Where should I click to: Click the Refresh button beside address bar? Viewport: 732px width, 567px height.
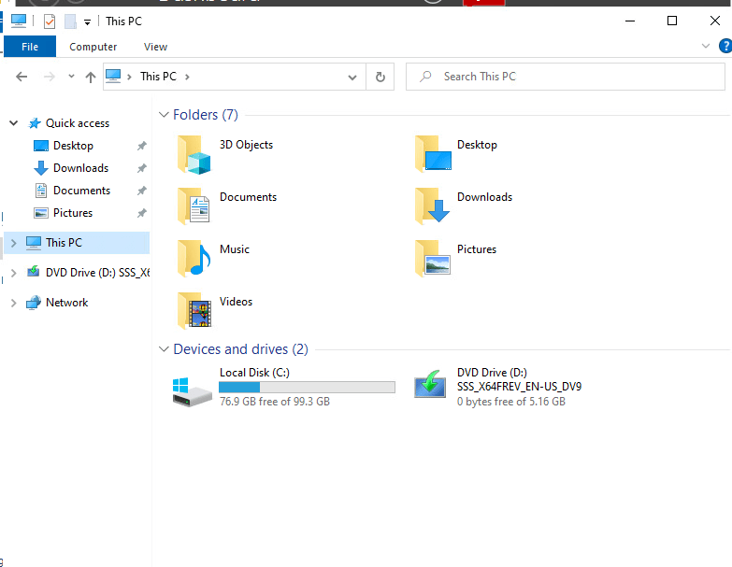point(380,77)
